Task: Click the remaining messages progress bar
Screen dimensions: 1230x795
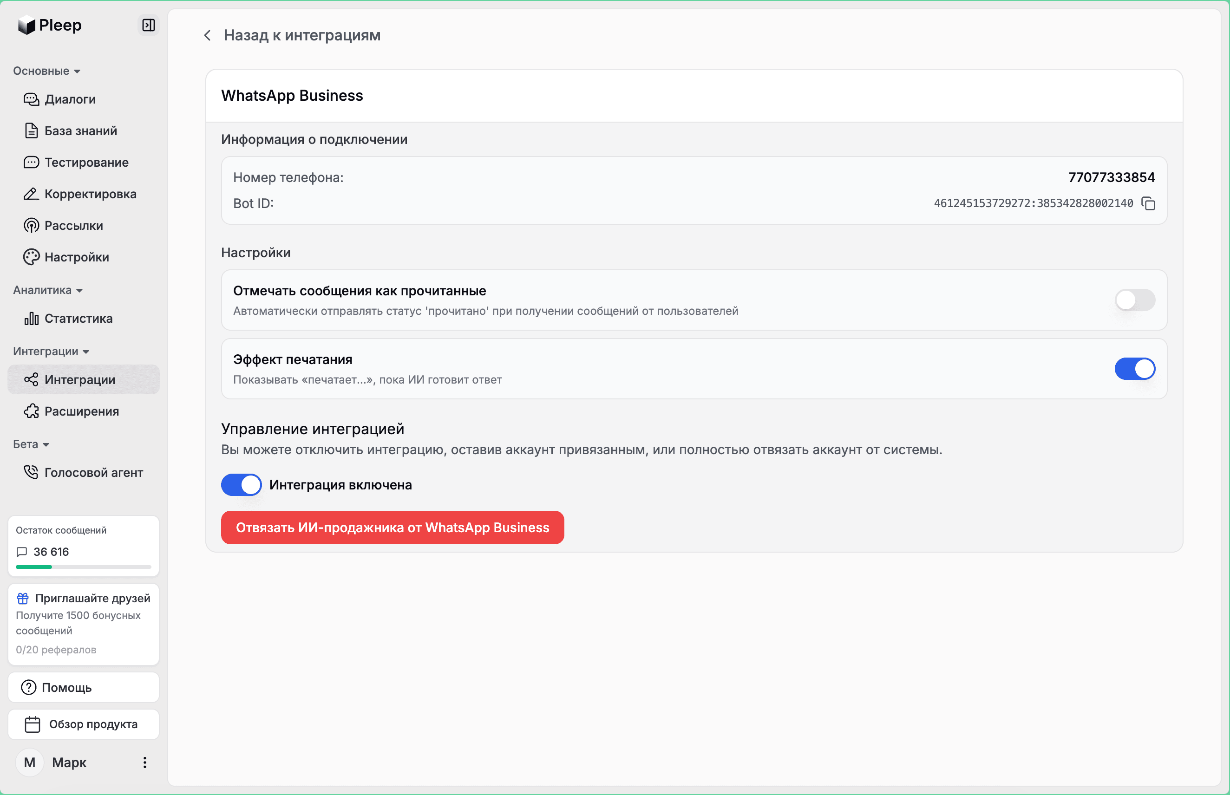Action: (x=84, y=567)
